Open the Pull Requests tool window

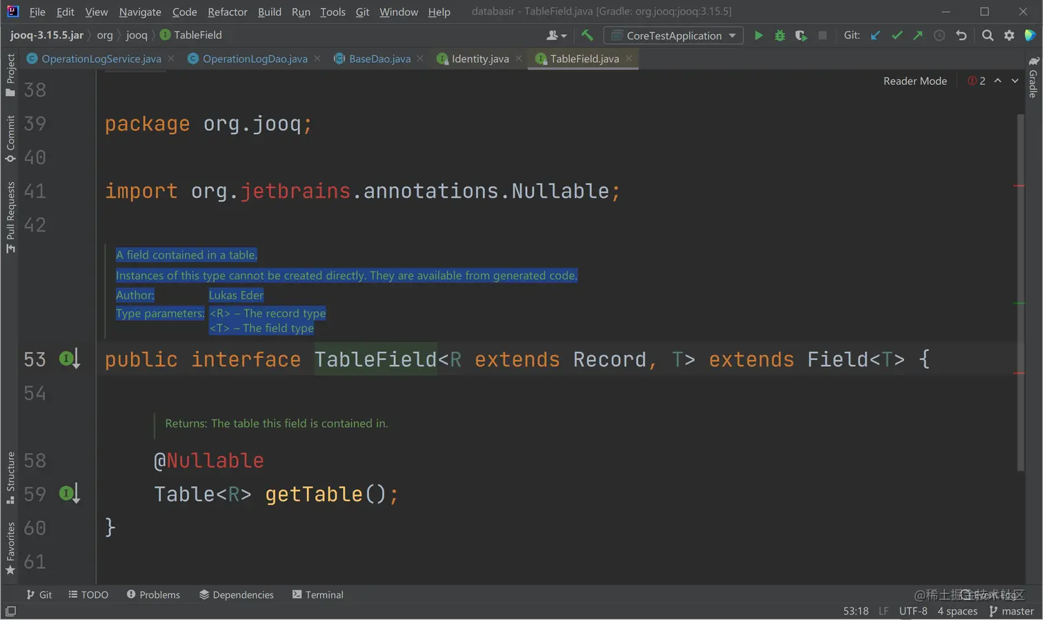point(10,217)
